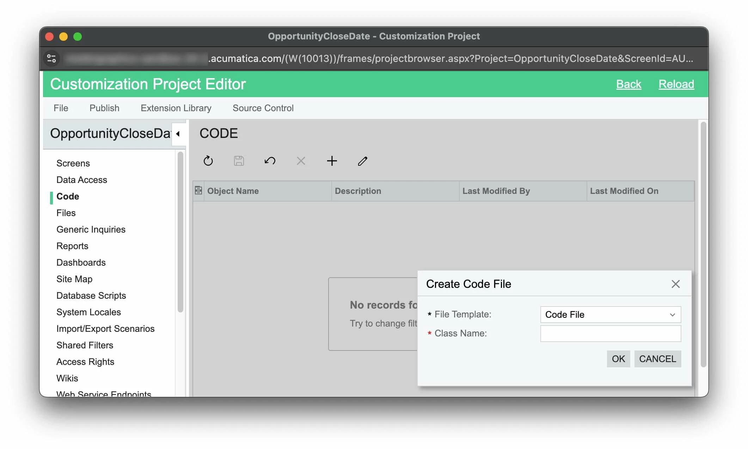
Task: Click the Refresh icon in Code toolbar
Action: (208, 161)
